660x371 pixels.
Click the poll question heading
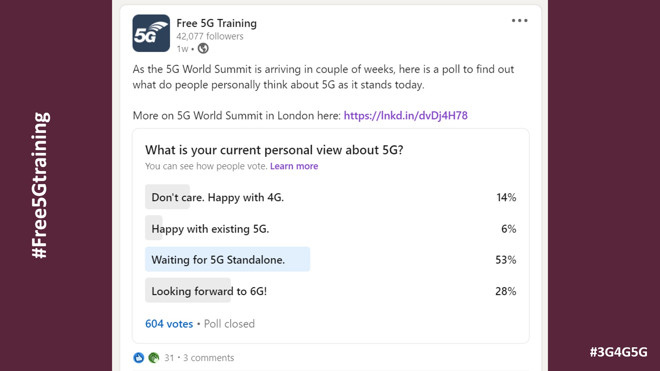pos(274,150)
